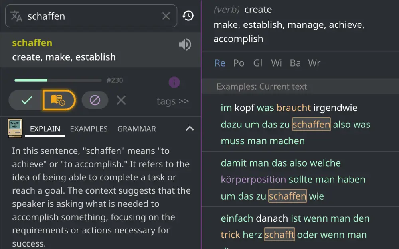Image resolution: width=399 pixels, height=249 pixels.
Task: Click the highlighted word schafft in examples
Action: (x=279, y=235)
